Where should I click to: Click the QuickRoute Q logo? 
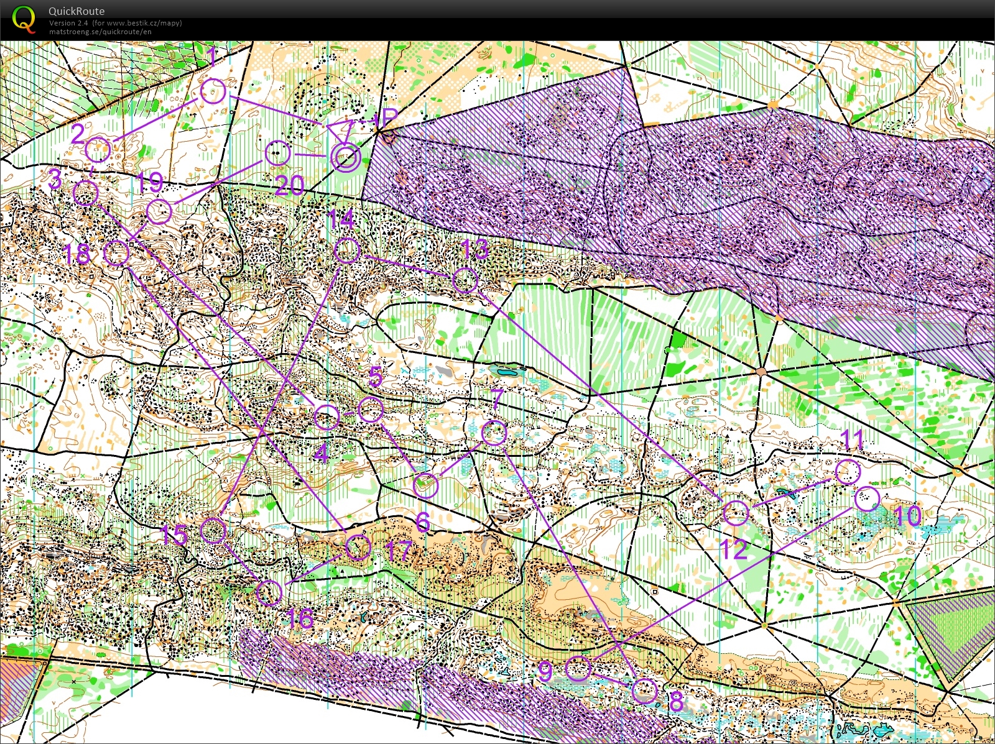point(25,20)
